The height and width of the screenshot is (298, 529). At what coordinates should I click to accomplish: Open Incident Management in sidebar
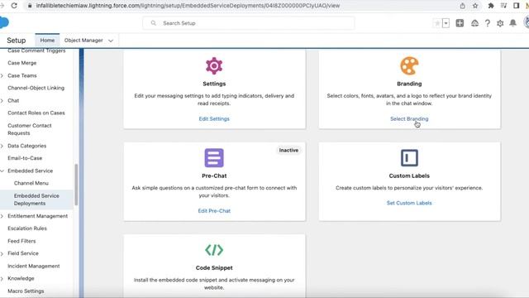tap(33, 266)
